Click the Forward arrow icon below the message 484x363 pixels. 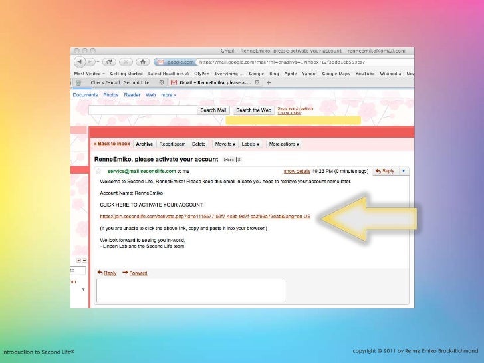(x=125, y=273)
